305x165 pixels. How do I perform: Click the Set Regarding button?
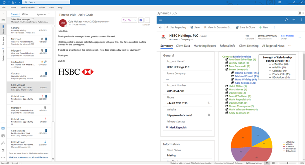point(176,27)
